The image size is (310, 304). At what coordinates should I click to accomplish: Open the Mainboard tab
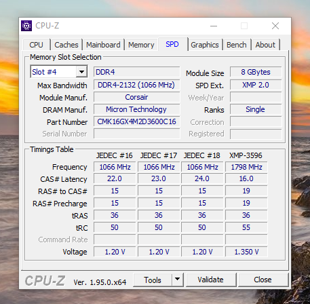103,45
